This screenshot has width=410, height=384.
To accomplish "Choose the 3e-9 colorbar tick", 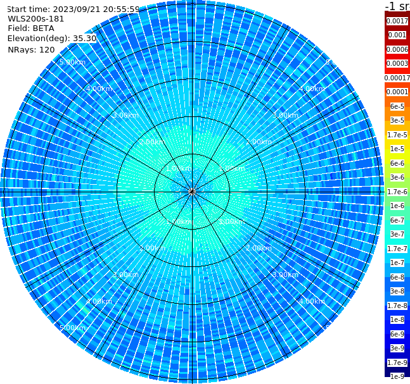I will (397, 348).
